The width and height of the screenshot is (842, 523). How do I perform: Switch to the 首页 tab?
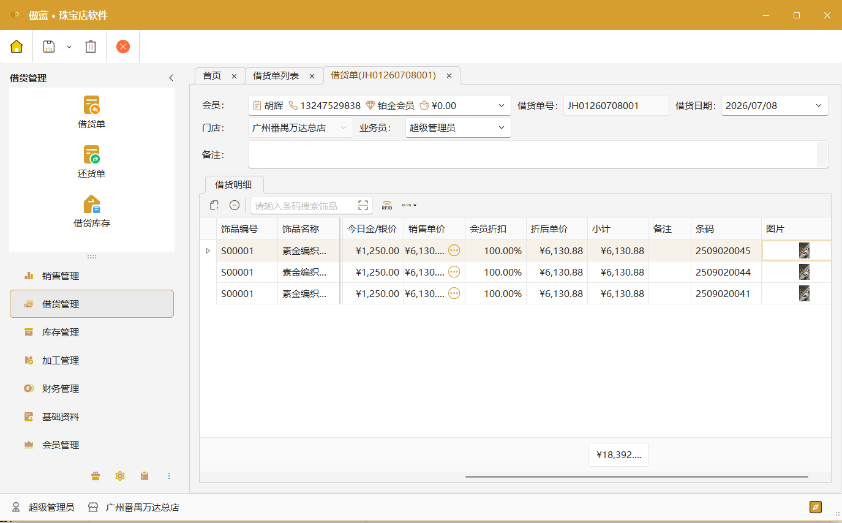(212, 75)
